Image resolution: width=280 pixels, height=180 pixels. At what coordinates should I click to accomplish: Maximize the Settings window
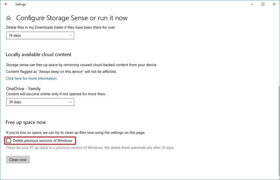pos(263,4)
